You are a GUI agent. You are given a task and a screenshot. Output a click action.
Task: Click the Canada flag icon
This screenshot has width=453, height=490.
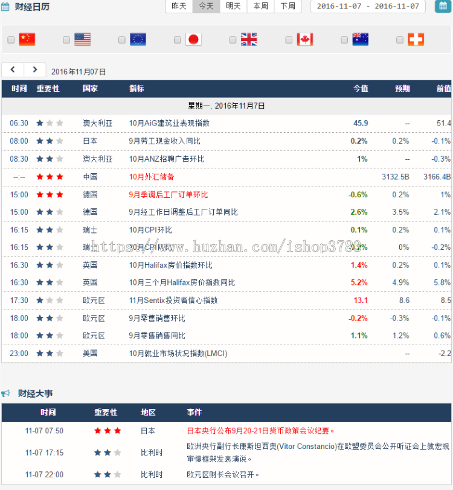point(305,40)
